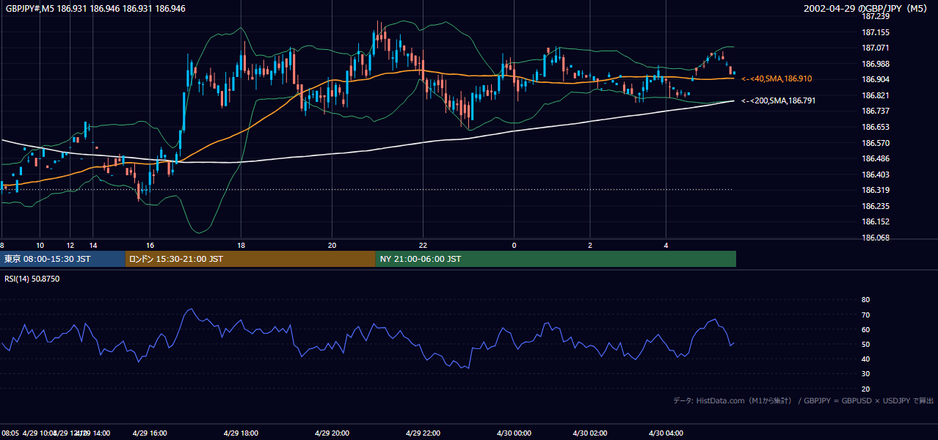Click the 4/30 04:00 bottom date label
The image size is (938, 440).
pyautogui.click(x=666, y=433)
